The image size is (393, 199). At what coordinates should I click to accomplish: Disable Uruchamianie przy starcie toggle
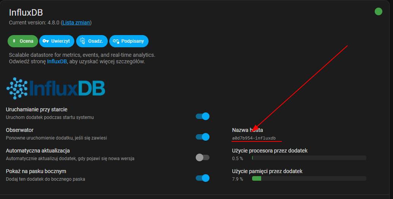[203, 116]
